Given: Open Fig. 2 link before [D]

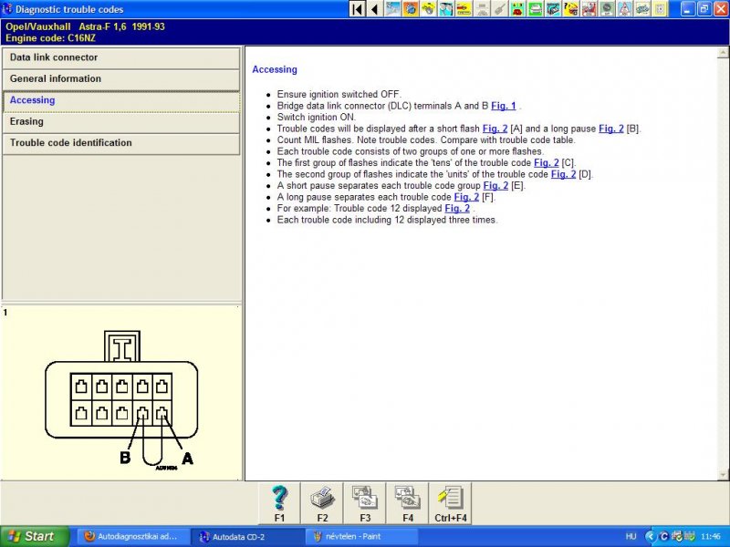Looking at the screenshot, I should click(563, 174).
